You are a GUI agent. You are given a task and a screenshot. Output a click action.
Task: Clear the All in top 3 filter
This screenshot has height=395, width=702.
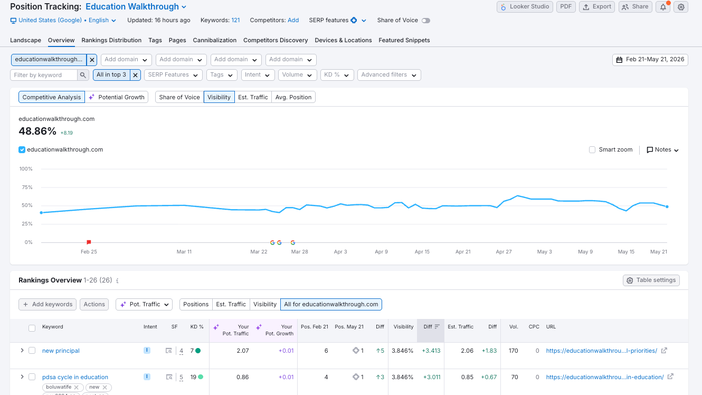[x=136, y=75]
